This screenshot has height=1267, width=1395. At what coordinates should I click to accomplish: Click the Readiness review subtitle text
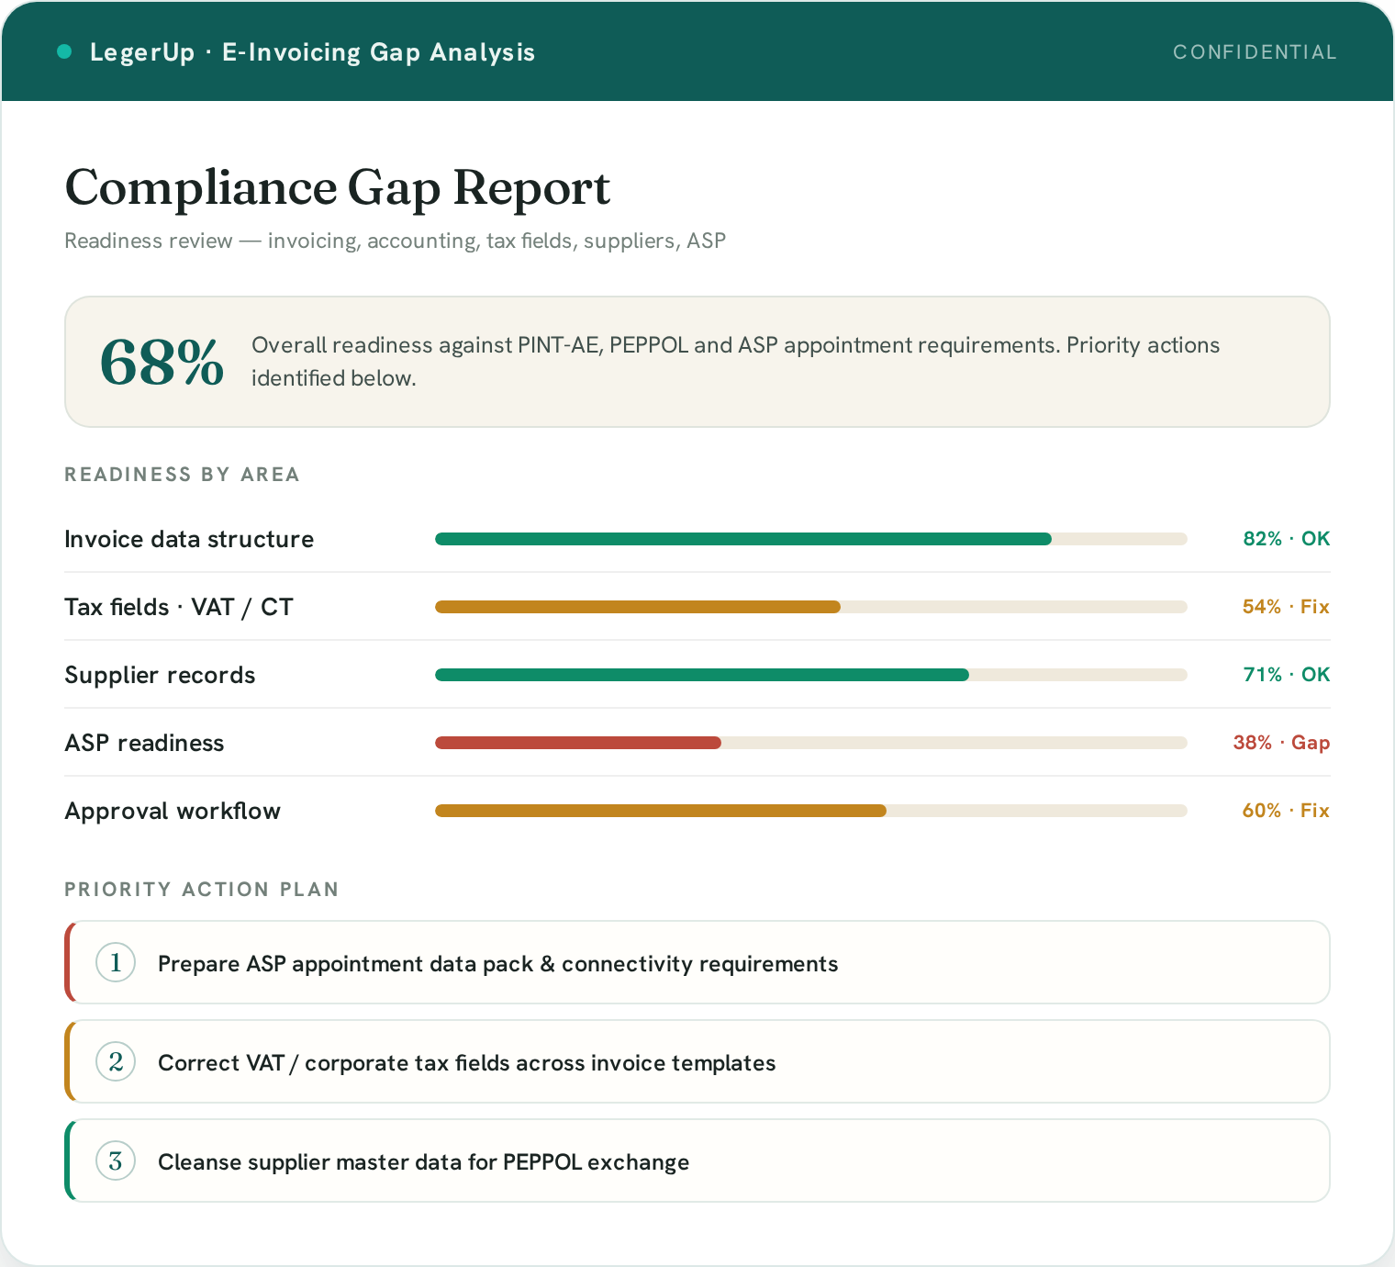tap(395, 241)
